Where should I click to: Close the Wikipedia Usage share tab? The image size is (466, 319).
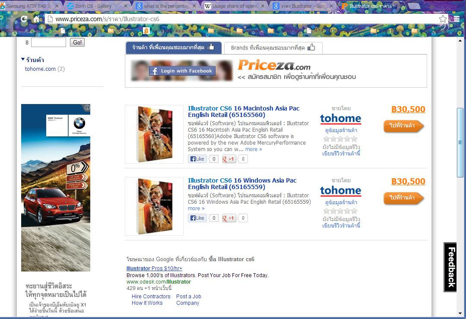click(263, 6)
